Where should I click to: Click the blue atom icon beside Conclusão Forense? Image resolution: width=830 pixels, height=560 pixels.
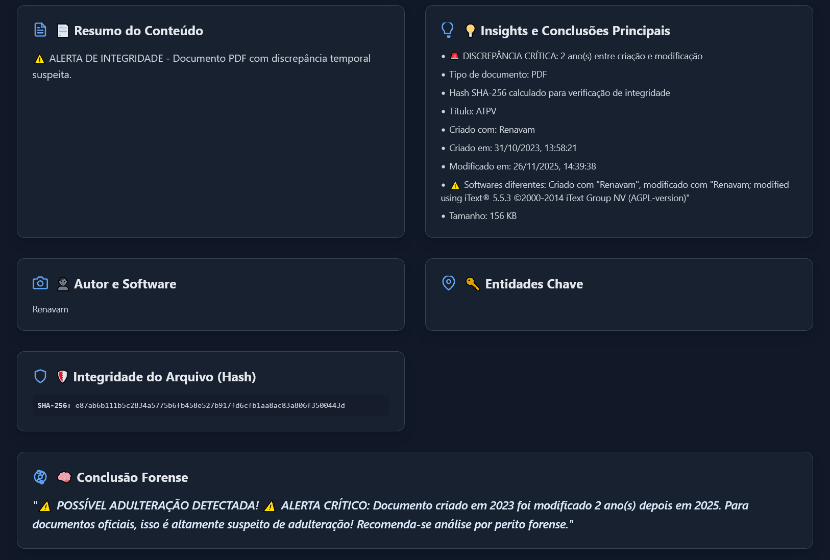coord(40,477)
